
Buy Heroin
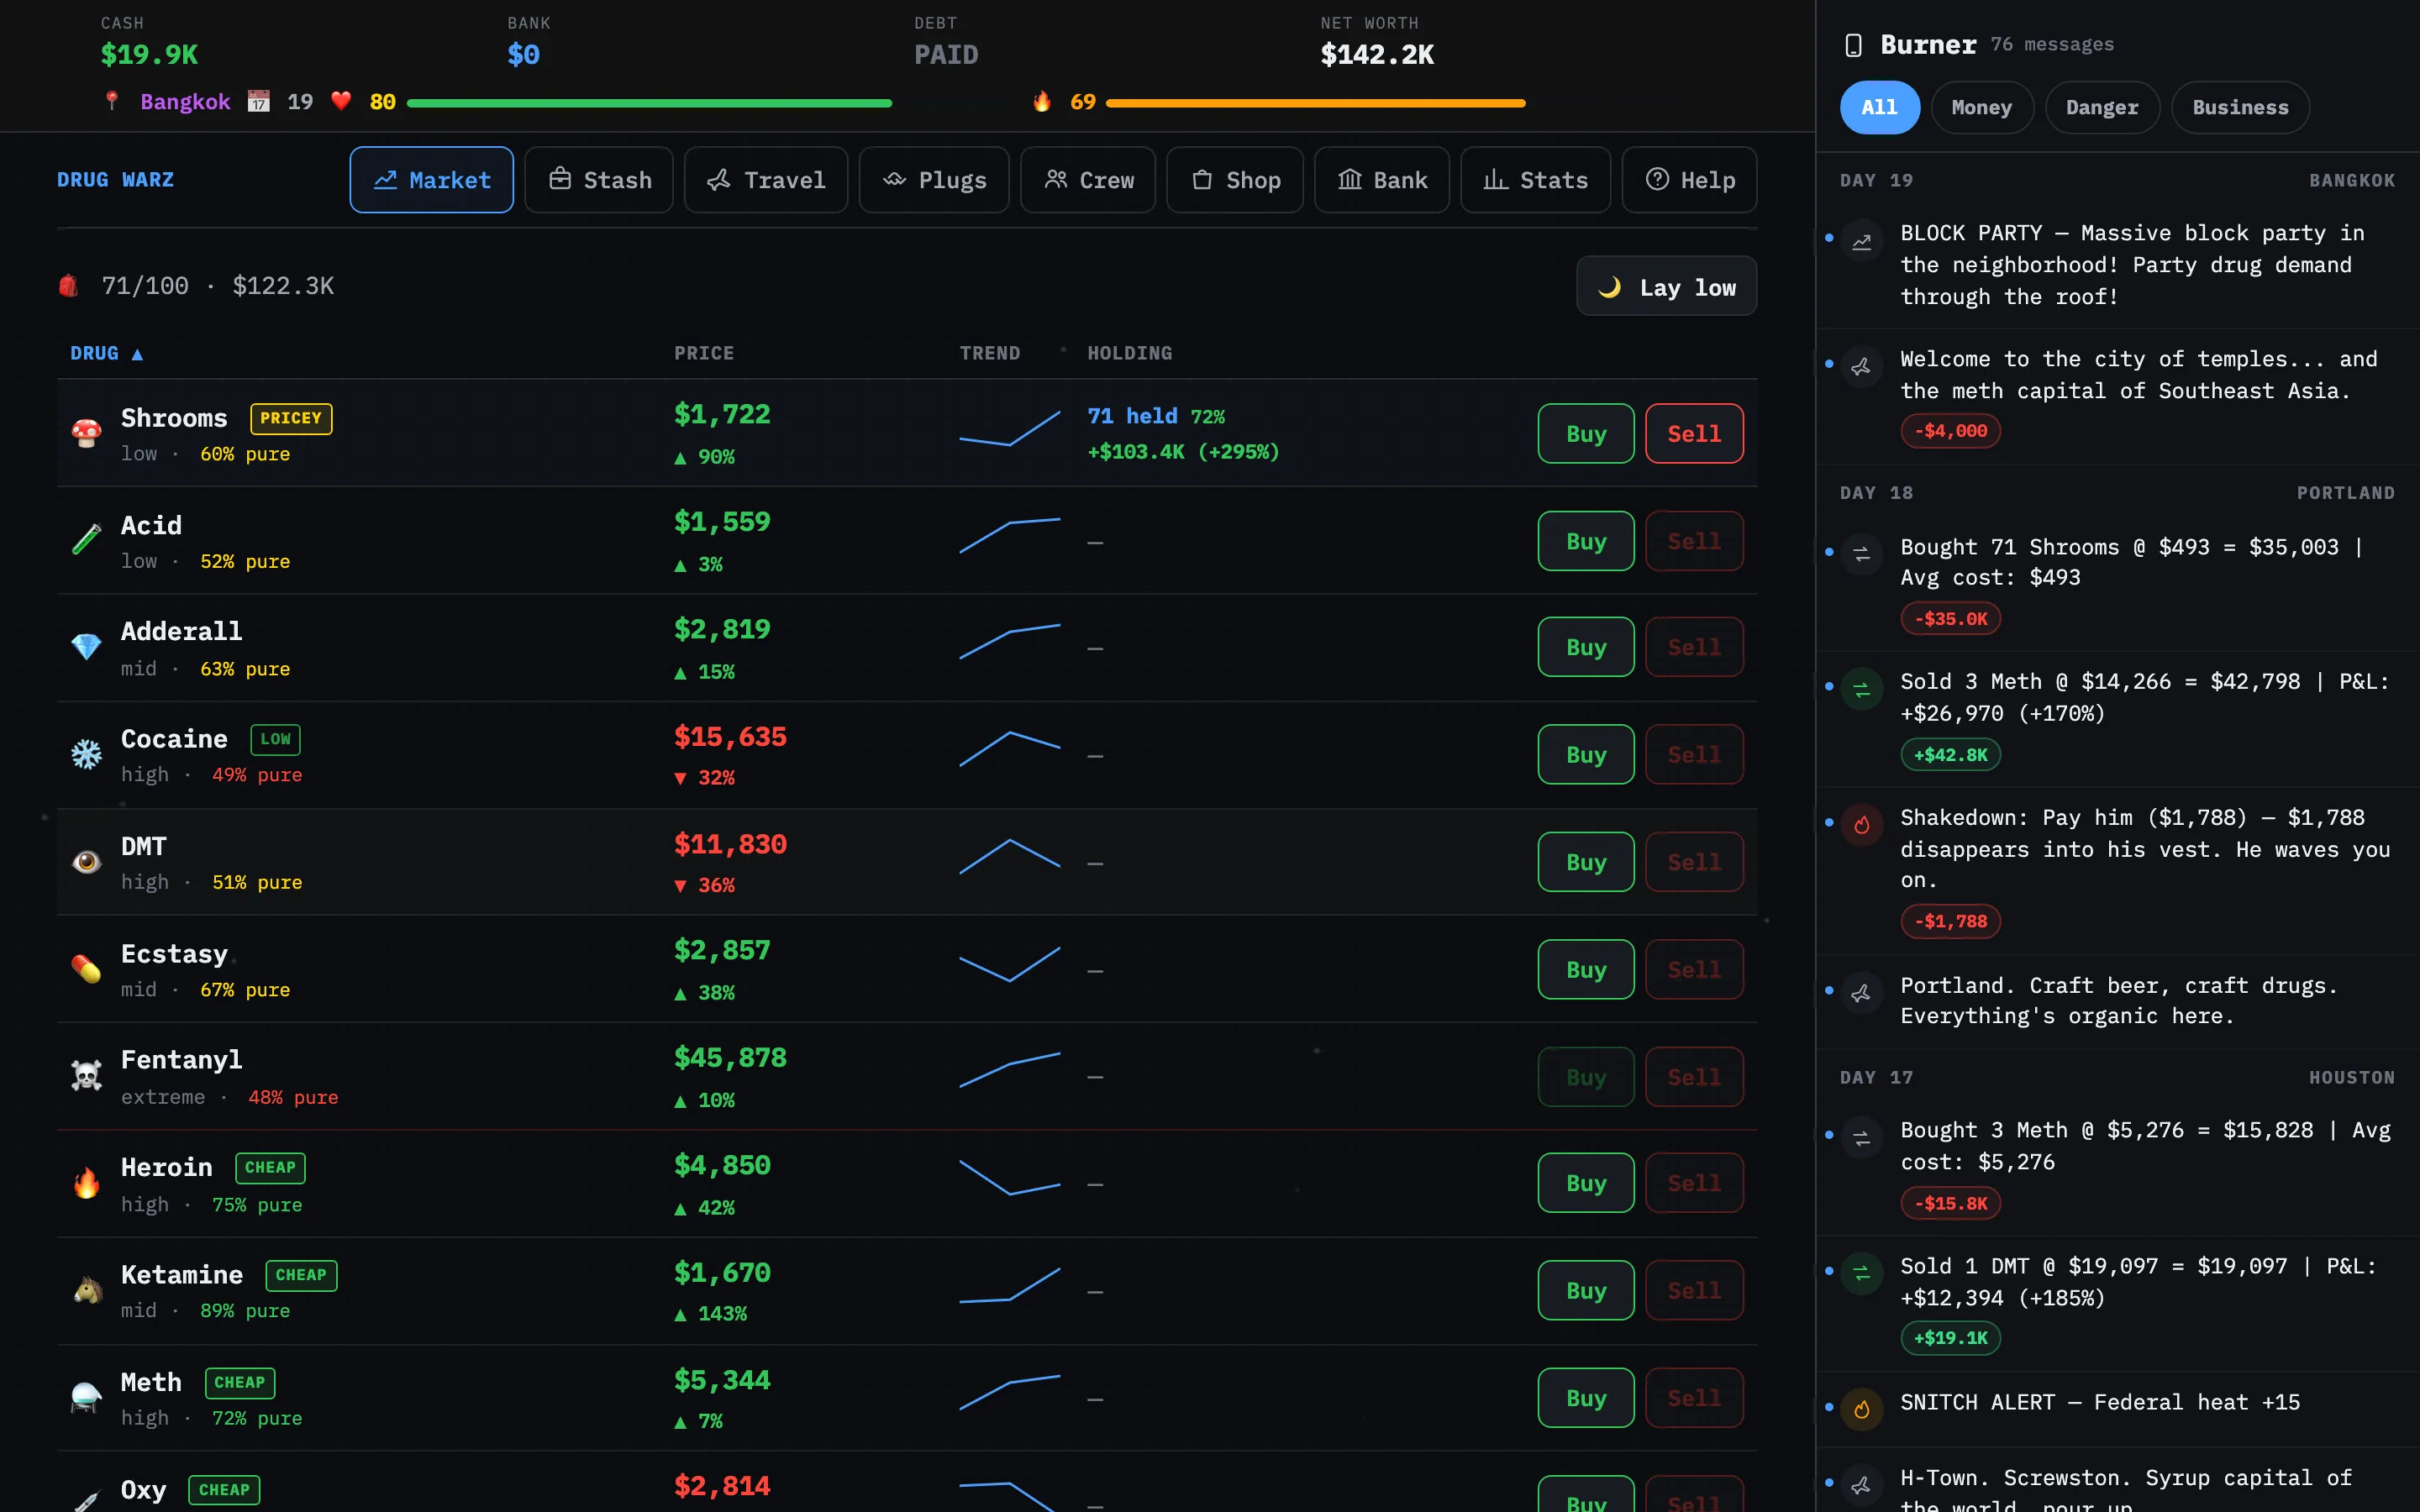1586,1183
